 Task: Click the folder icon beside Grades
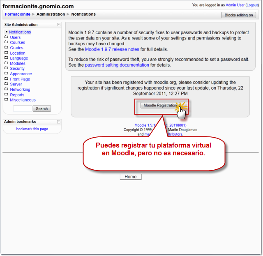coord(6,48)
